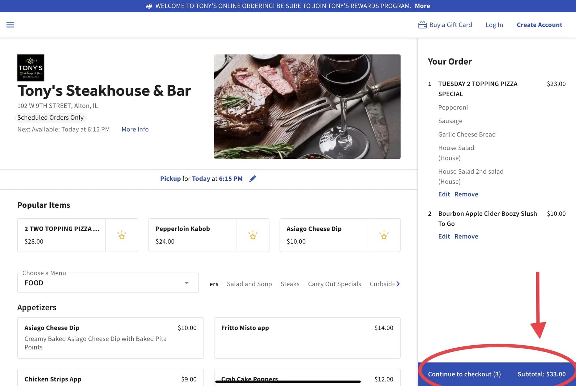
Task: Expand announcement with the More link
Action: click(x=422, y=6)
